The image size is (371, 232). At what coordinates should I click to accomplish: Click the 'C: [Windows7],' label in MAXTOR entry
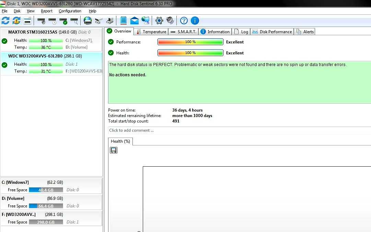79,40
